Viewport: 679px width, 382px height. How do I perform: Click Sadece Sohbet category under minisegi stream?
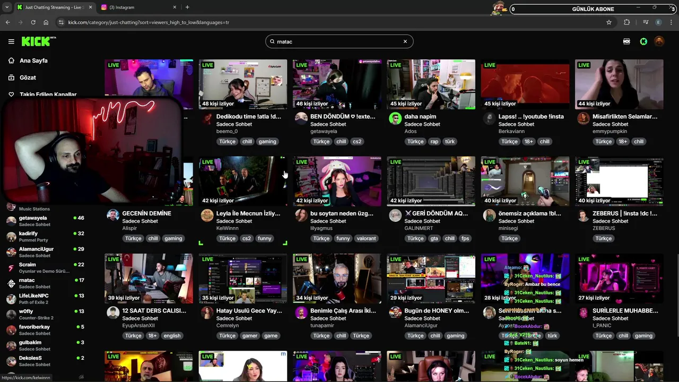point(516,221)
